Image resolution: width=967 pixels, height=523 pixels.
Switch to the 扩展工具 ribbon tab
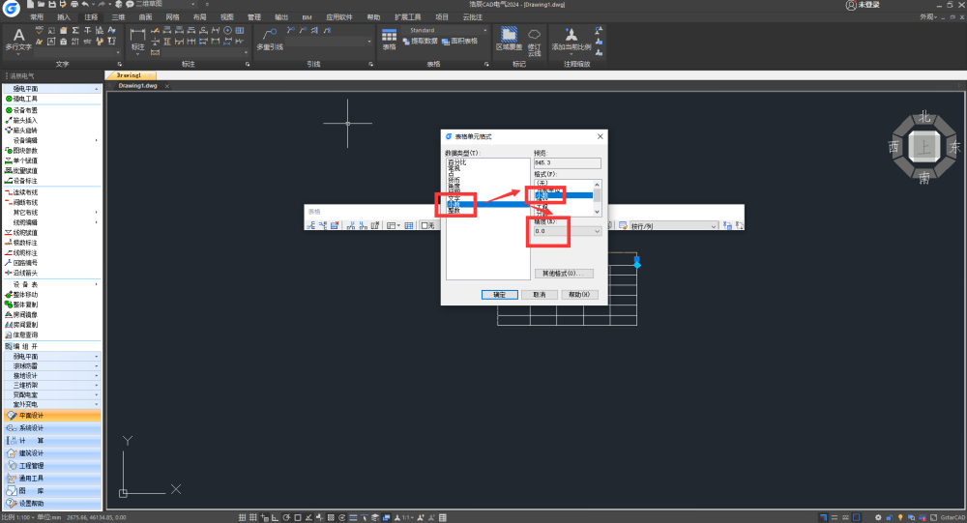point(408,17)
